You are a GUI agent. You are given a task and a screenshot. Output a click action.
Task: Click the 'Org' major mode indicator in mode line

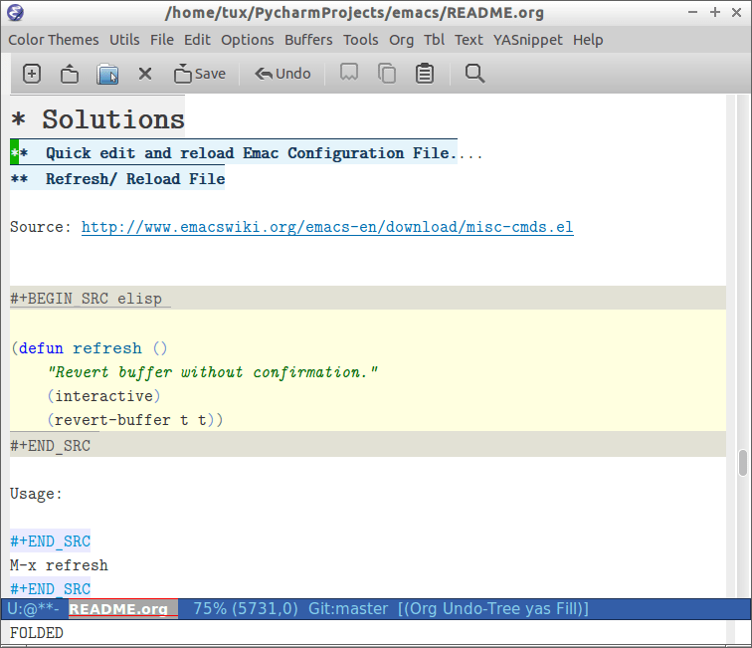click(423, 608)
